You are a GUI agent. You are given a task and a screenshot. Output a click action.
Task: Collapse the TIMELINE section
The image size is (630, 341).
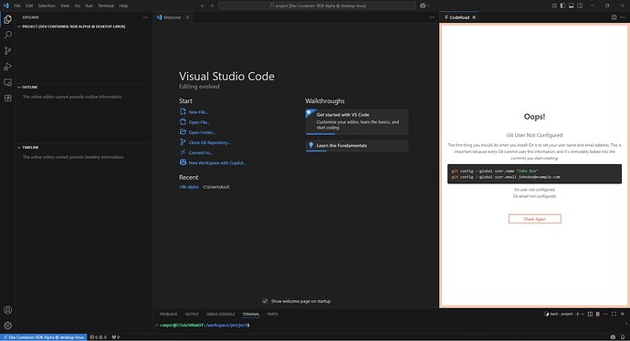click(19, 147)
